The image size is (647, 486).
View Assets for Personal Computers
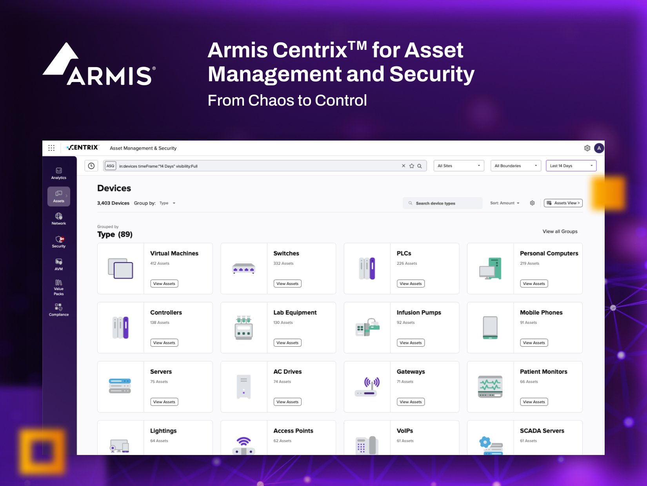(x=534, y=283)
